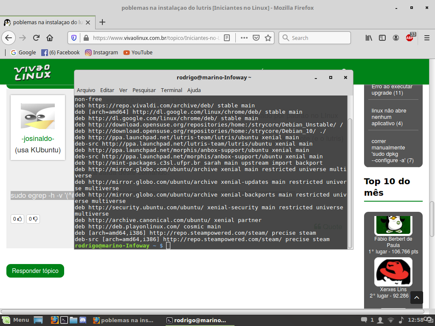Screen dimensions: 435x326
Task: Click in the vivaolinux URL address bar
Action: [156, 38]
